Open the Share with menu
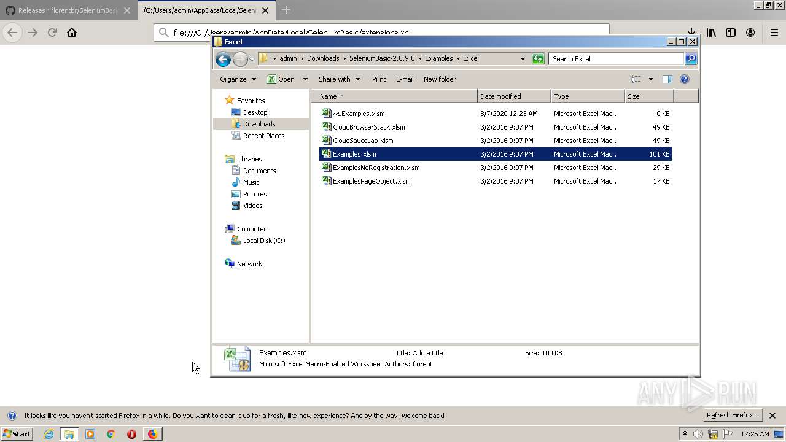786x442 pixels. click(x=338, y=79)
